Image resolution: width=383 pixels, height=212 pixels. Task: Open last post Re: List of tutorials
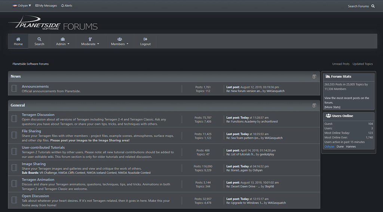(240, 154)
